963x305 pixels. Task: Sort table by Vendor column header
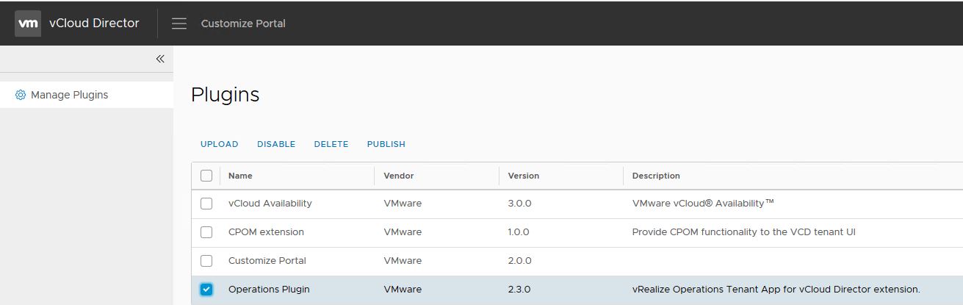click(x=399, y=176)
